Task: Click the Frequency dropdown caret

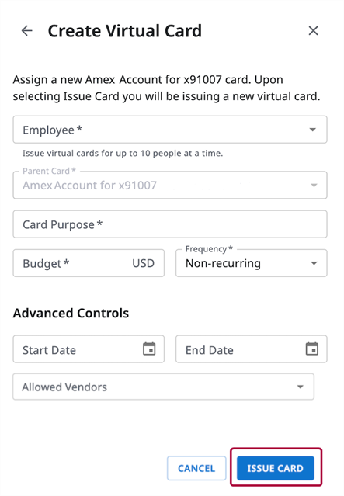Action: [314, 263]
